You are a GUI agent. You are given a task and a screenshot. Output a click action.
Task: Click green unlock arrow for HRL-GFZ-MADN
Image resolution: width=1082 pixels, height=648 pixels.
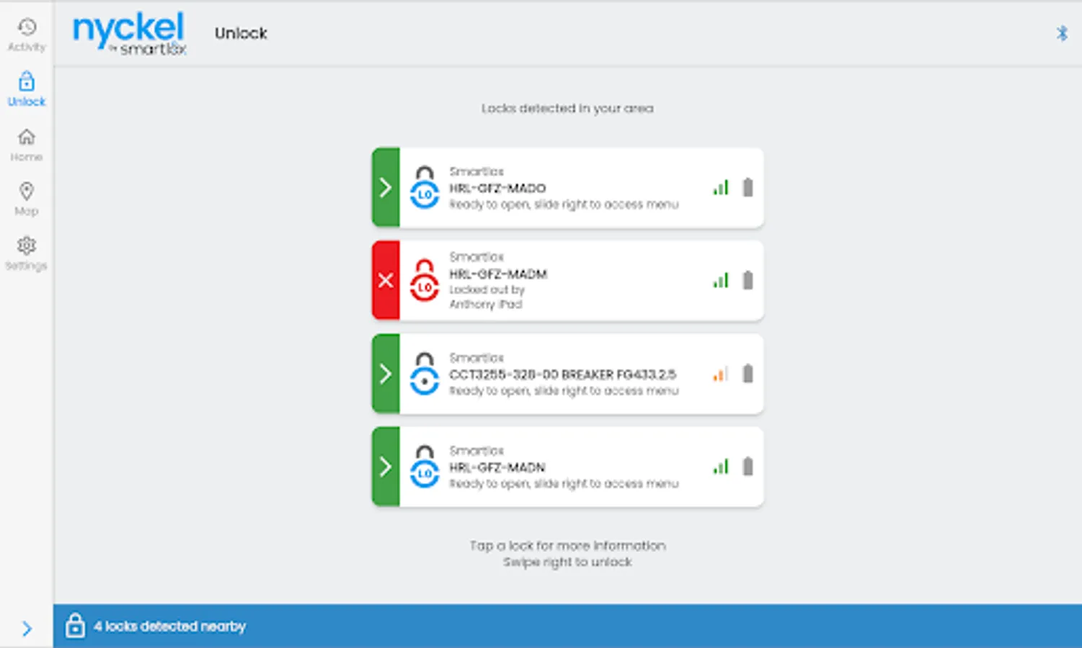point(386,467)
